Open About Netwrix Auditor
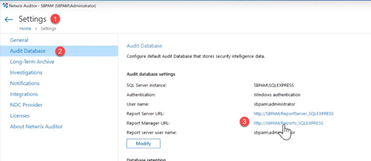The width and height of the screenshot is (371, 161). tap(36, 127)
